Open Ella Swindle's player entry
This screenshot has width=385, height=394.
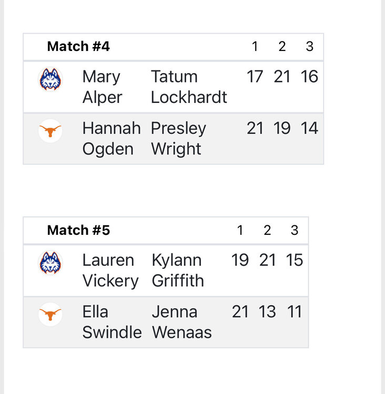tap(112, 322)
